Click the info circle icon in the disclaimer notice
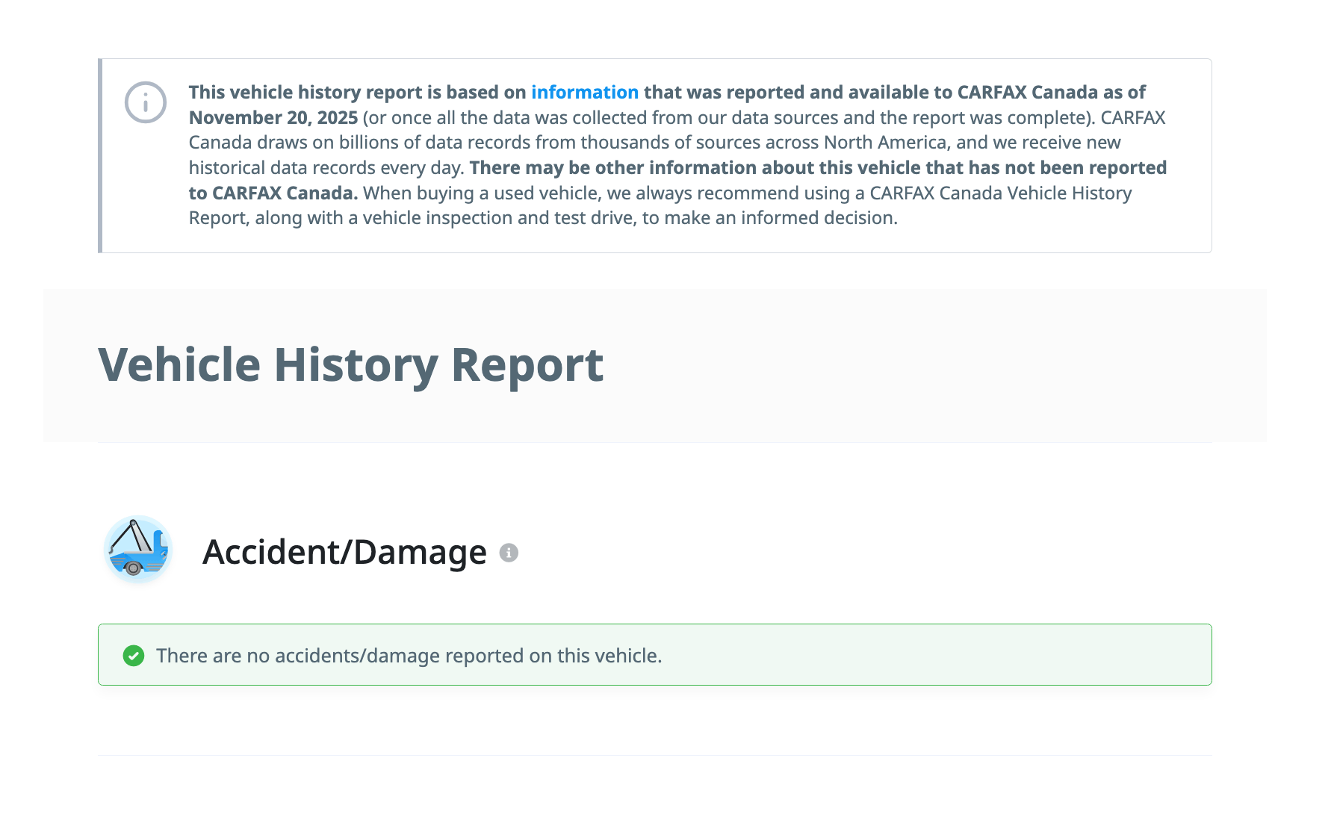This screenshot has height=826, width=1337. click(x=145, y=102)
